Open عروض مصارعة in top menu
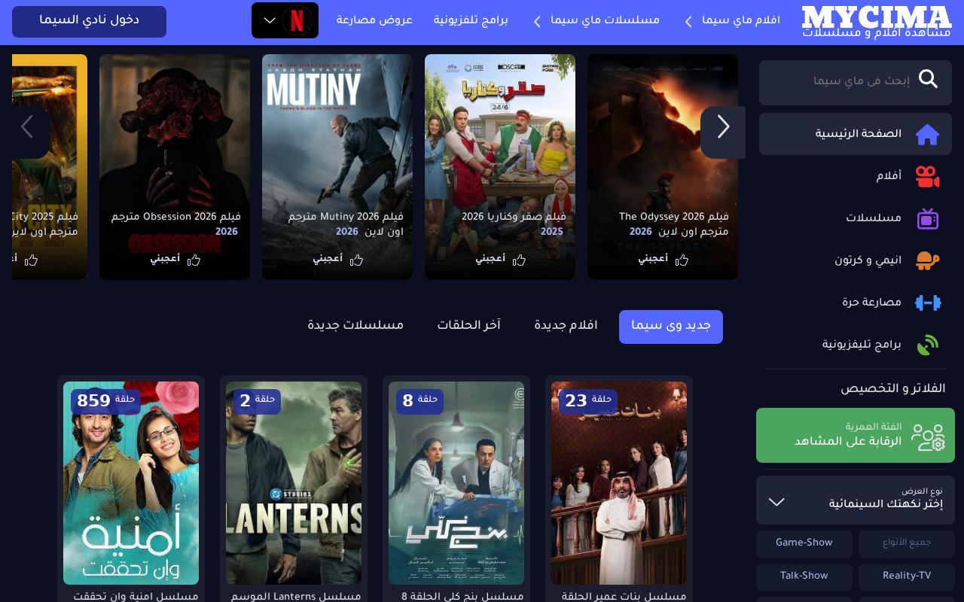The height and width of the screenshot is (602, 964). pyautogui.click(x=374, y=21)
